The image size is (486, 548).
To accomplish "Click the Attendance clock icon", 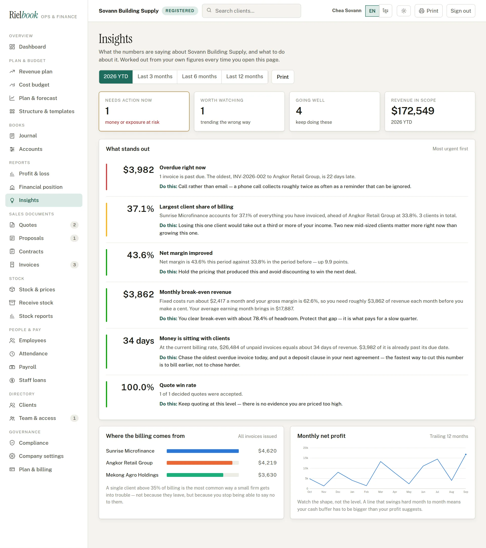I will pyautogui.click(x=12, y=354).
